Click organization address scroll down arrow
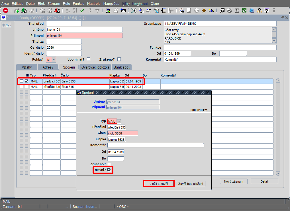Viewport: 290px width, 211px height. pos(274,41)
